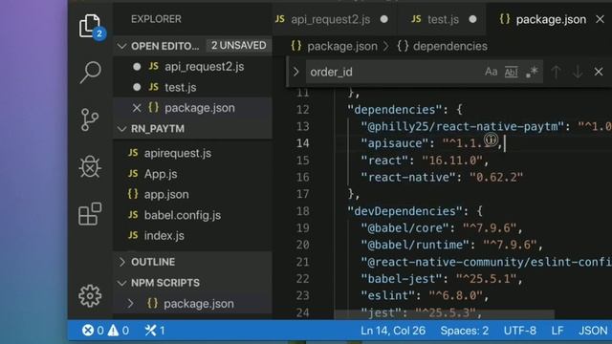Click the "babel-jest" key on line 22
Viewport: 612px width, 344px height.
coord(402,279)
